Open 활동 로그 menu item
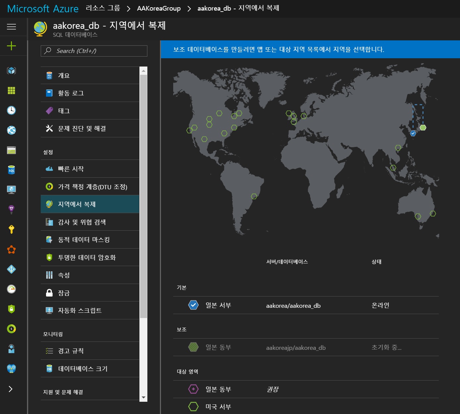This screenshot has height=414, width=460. pos(90,93)
